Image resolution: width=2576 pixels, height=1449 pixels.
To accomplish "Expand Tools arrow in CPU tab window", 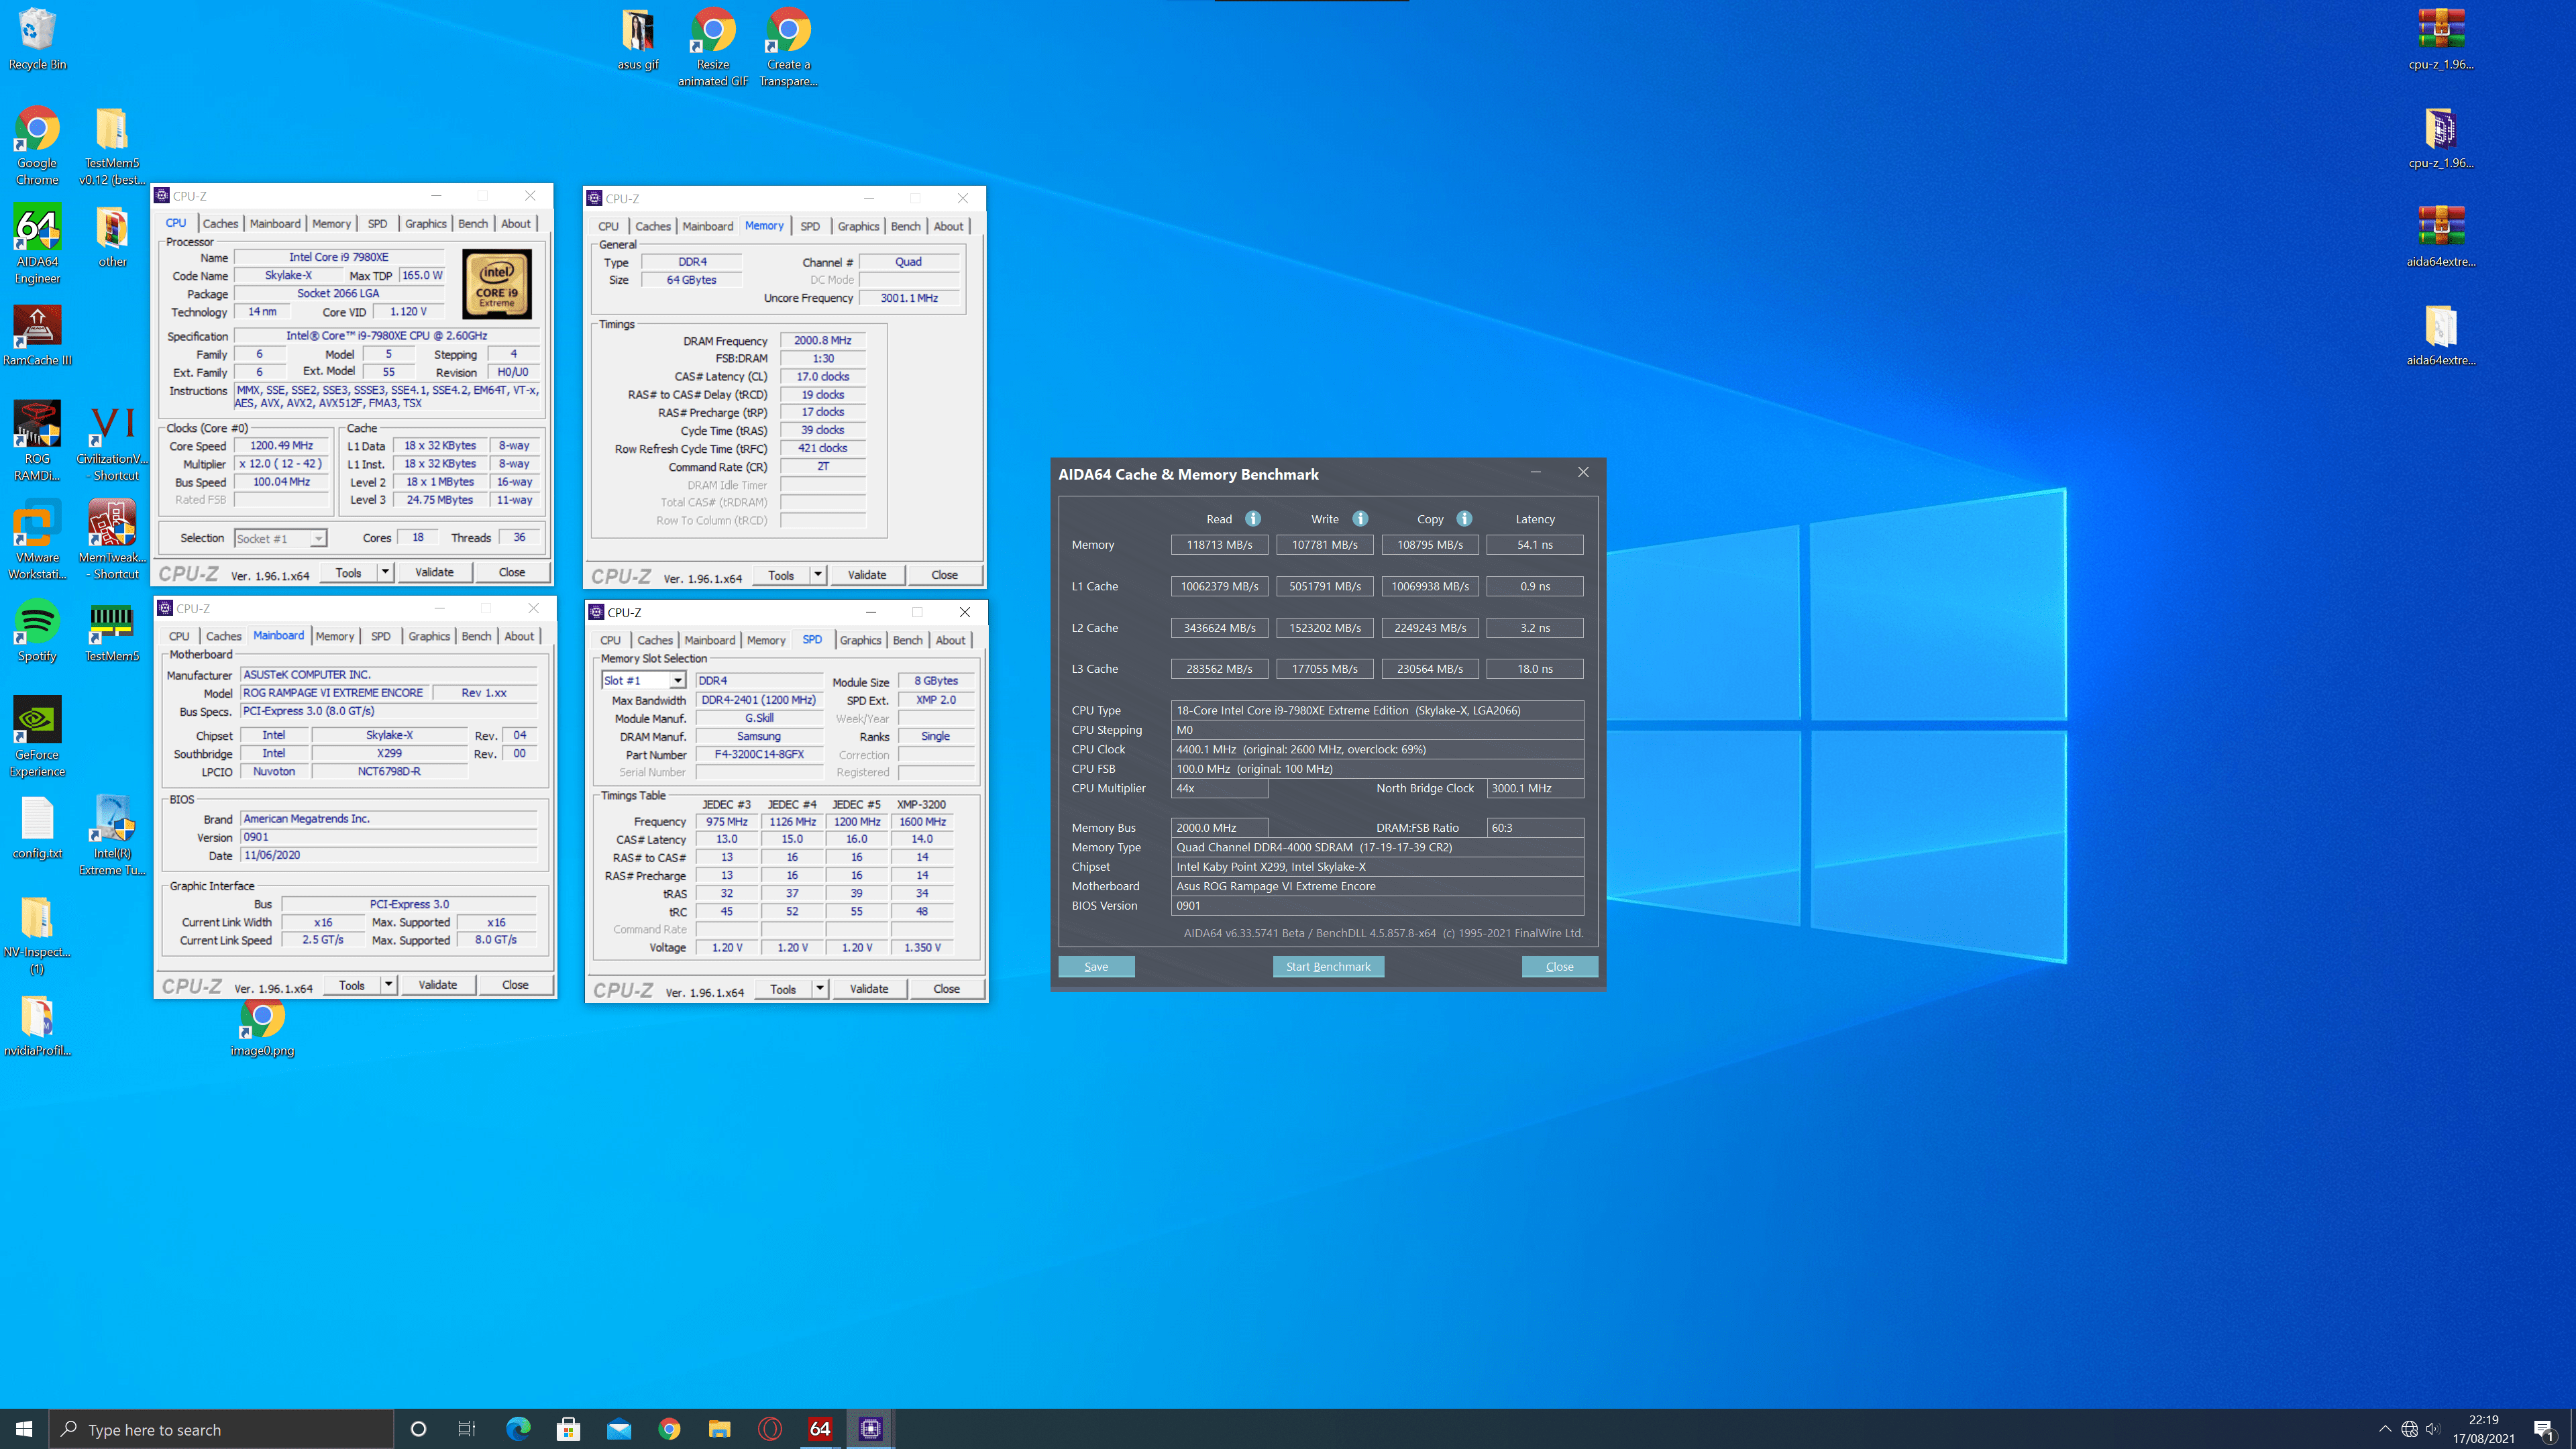I will click(385, 572).
